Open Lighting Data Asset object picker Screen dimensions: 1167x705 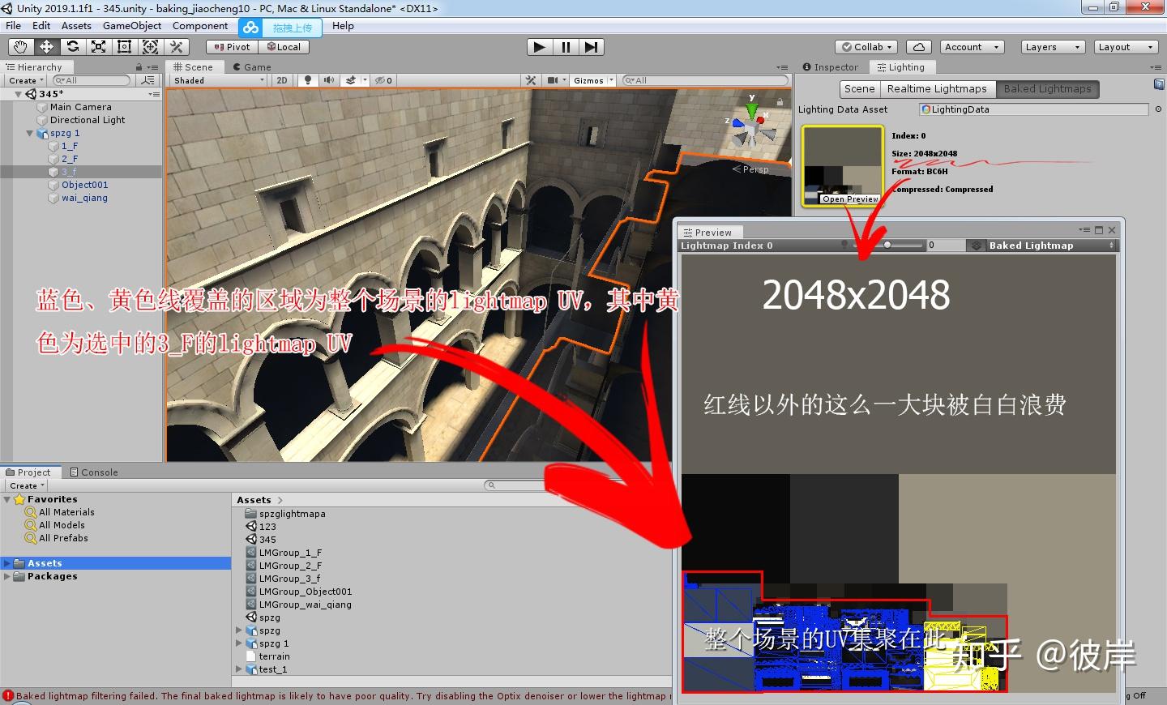[1156, 109]
